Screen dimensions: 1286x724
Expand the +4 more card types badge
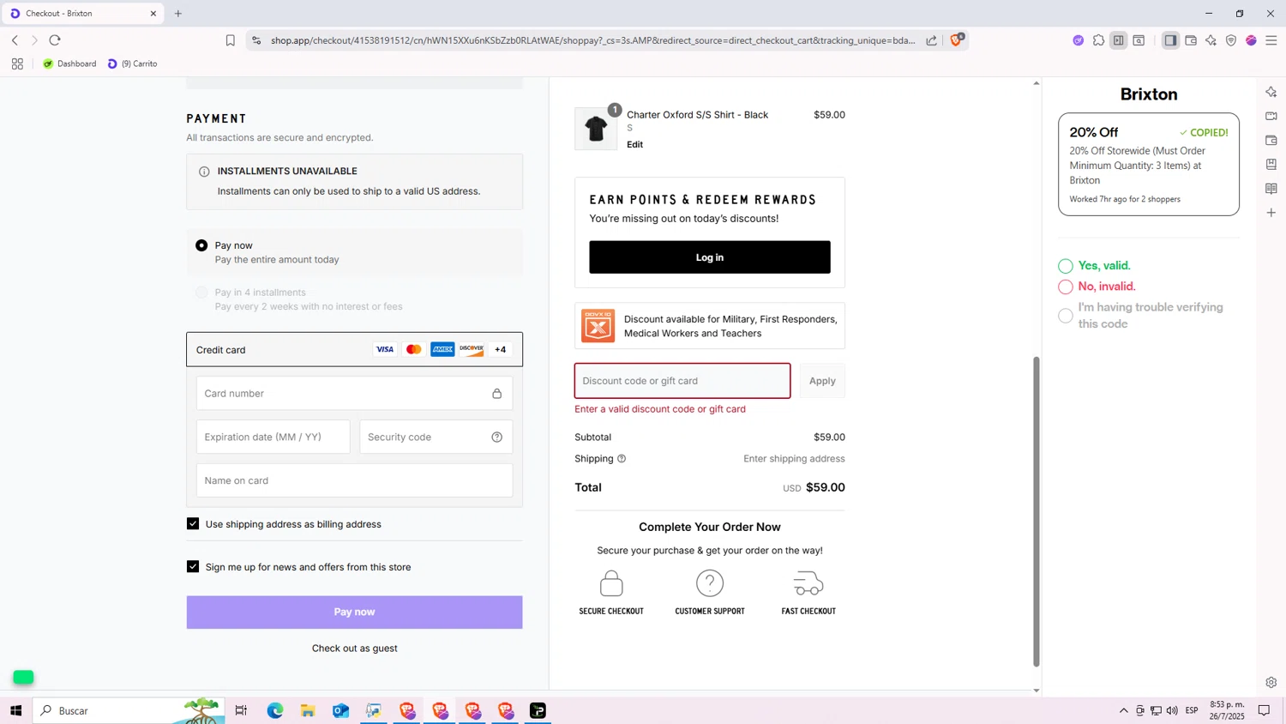(x=501, y=349)
